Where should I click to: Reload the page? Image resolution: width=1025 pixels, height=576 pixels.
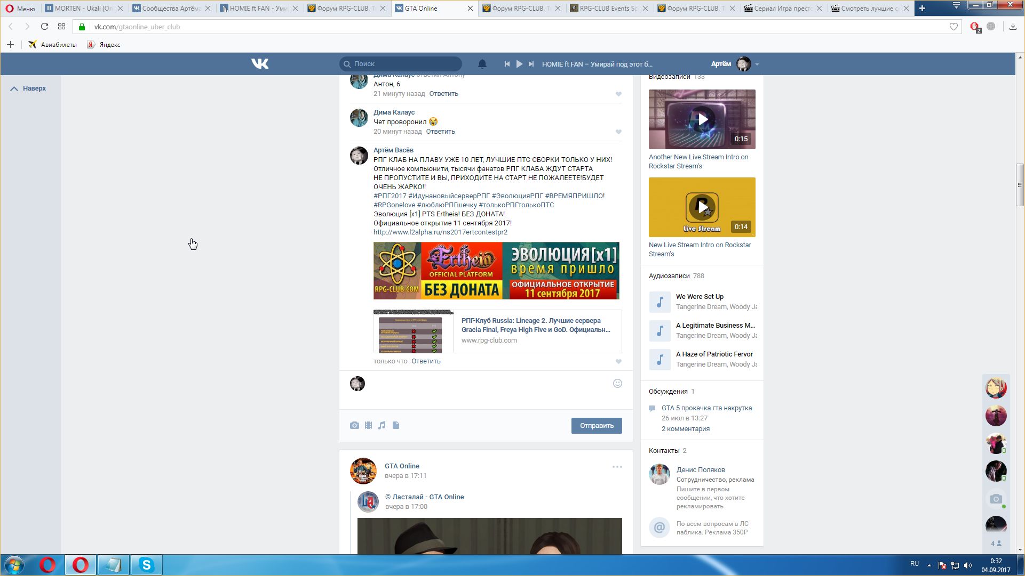point(44,27)
